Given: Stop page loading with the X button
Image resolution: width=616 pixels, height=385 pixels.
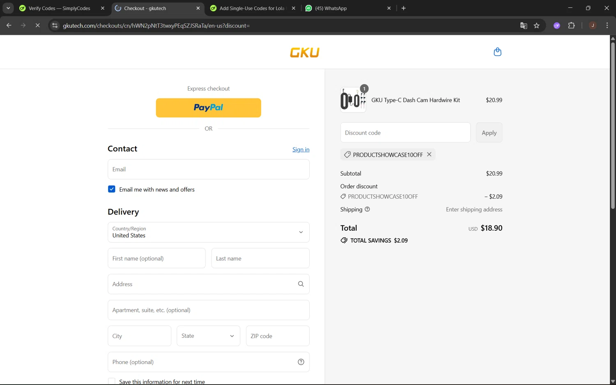Looking at the screenshot, I should click(37, 25).
